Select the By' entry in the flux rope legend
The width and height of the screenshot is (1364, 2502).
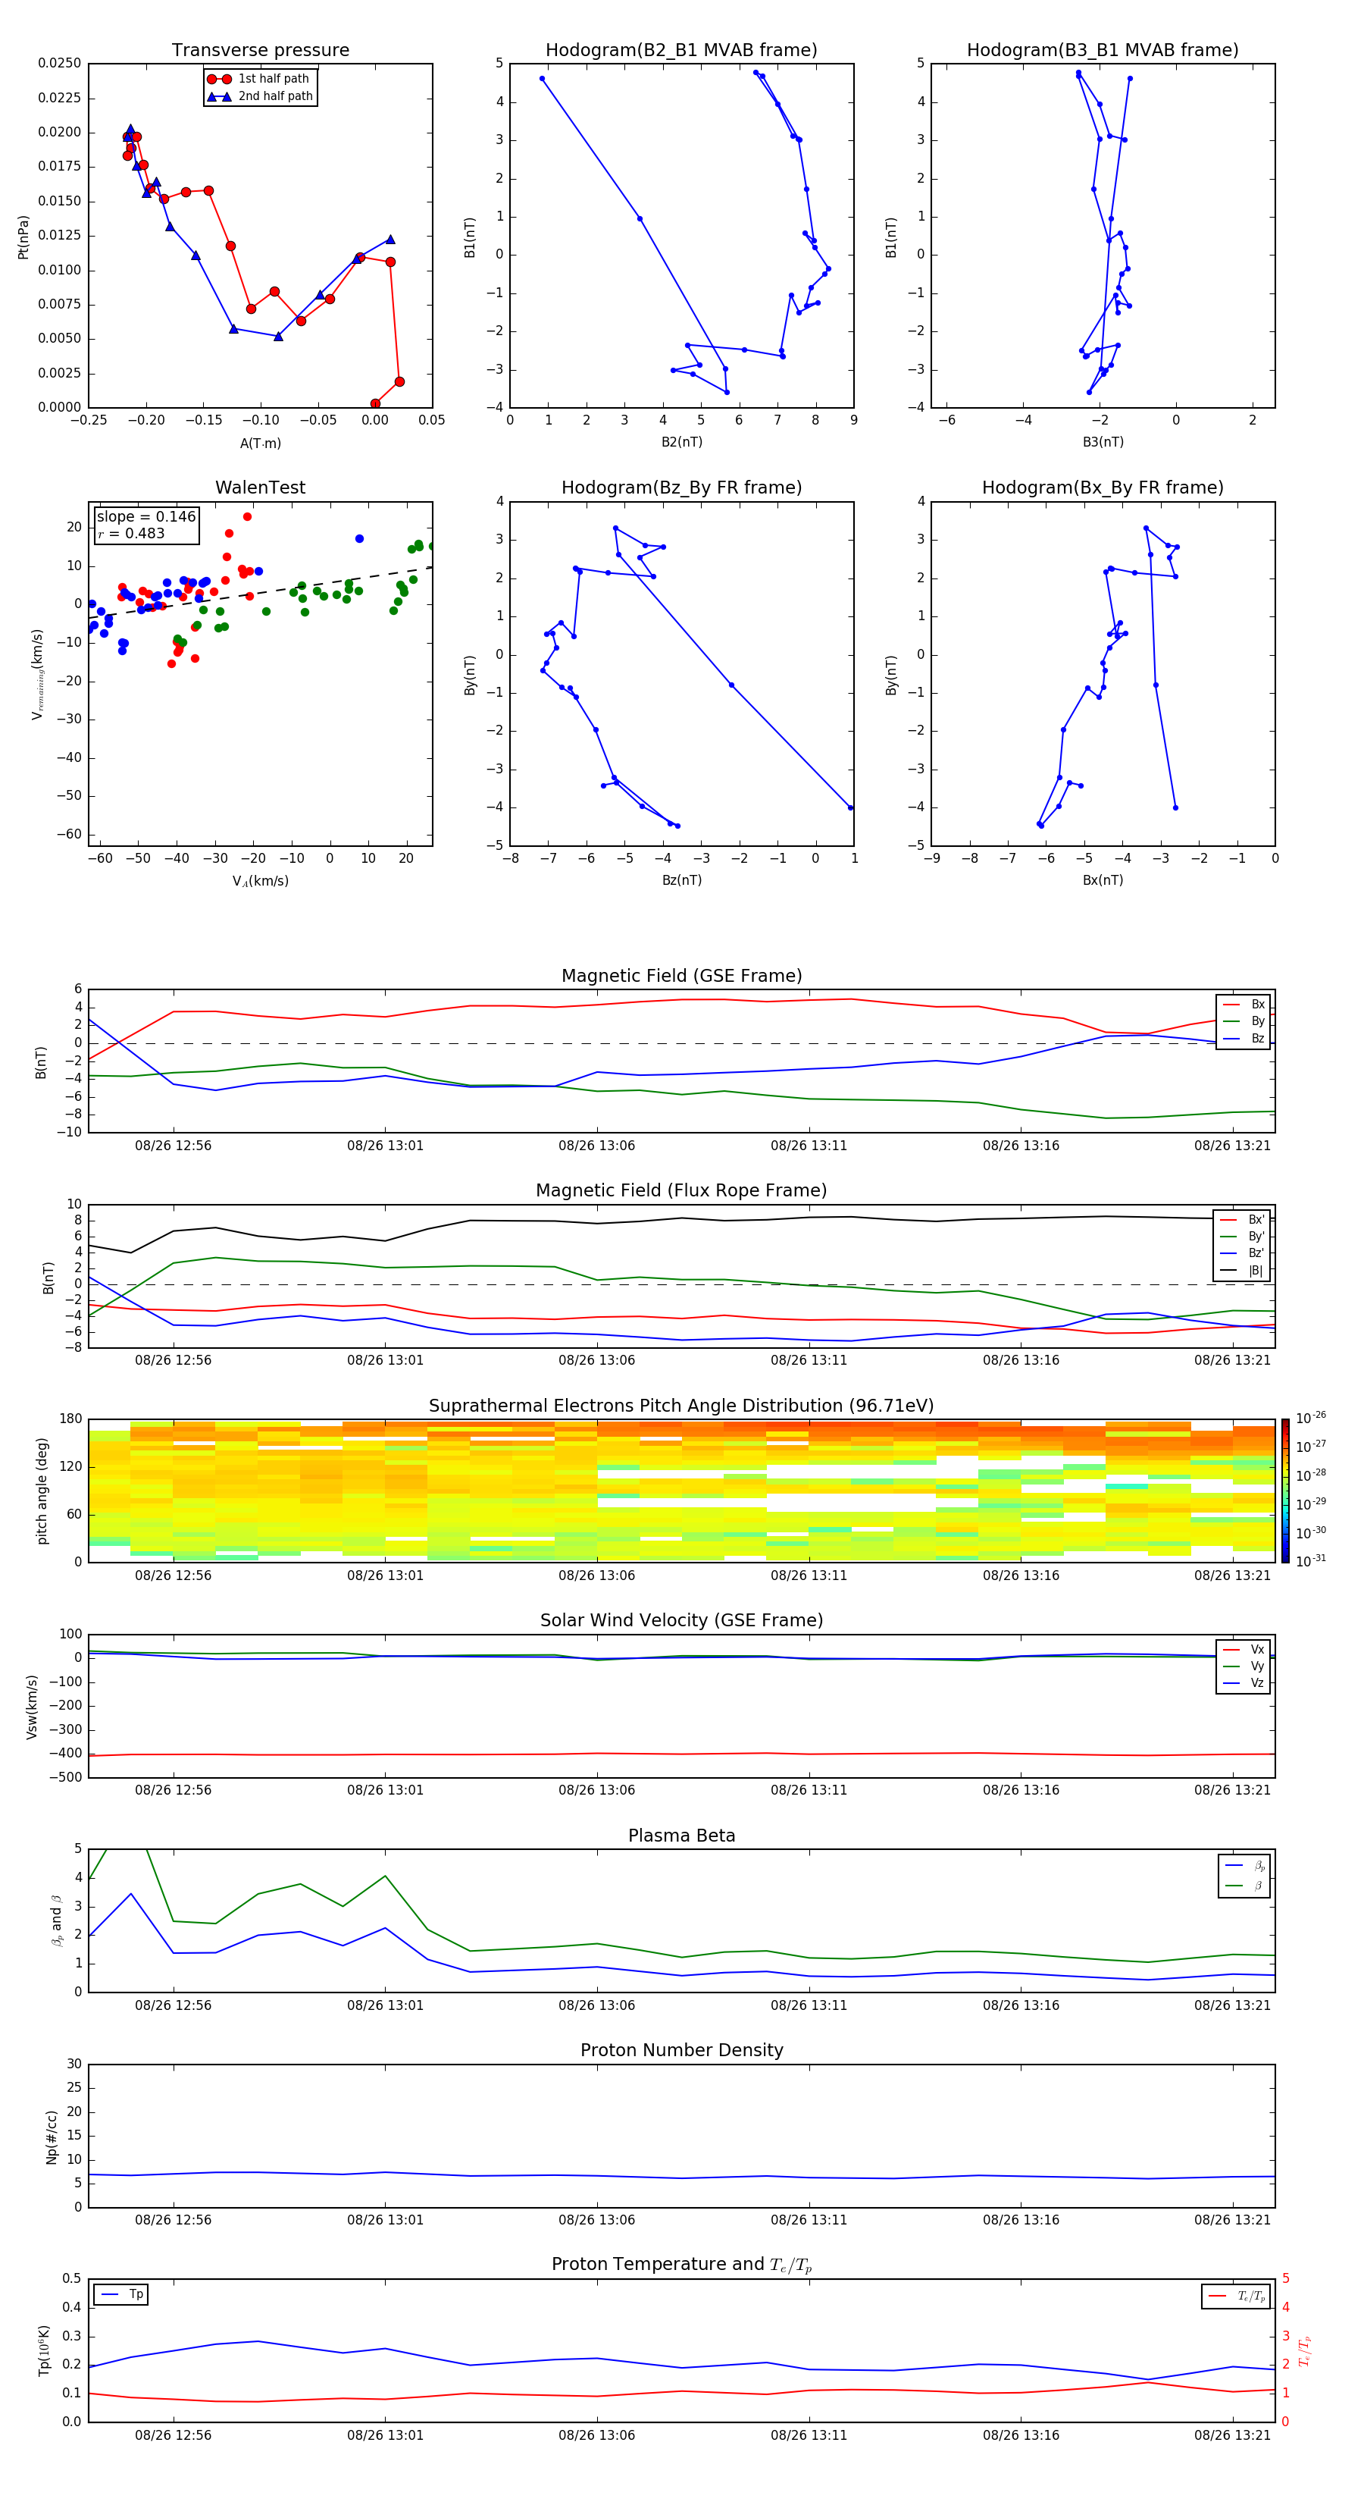pyautogui.click(x=1243, y=1237)
